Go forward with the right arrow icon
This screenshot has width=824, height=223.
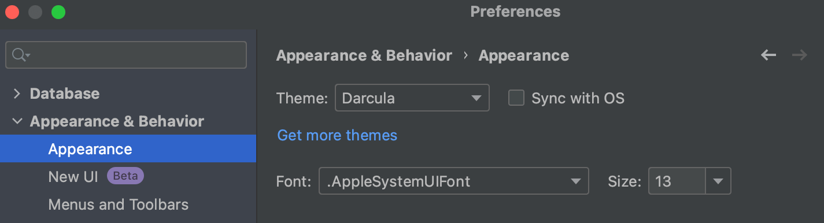pyautogui.click(x=800, y=55)
